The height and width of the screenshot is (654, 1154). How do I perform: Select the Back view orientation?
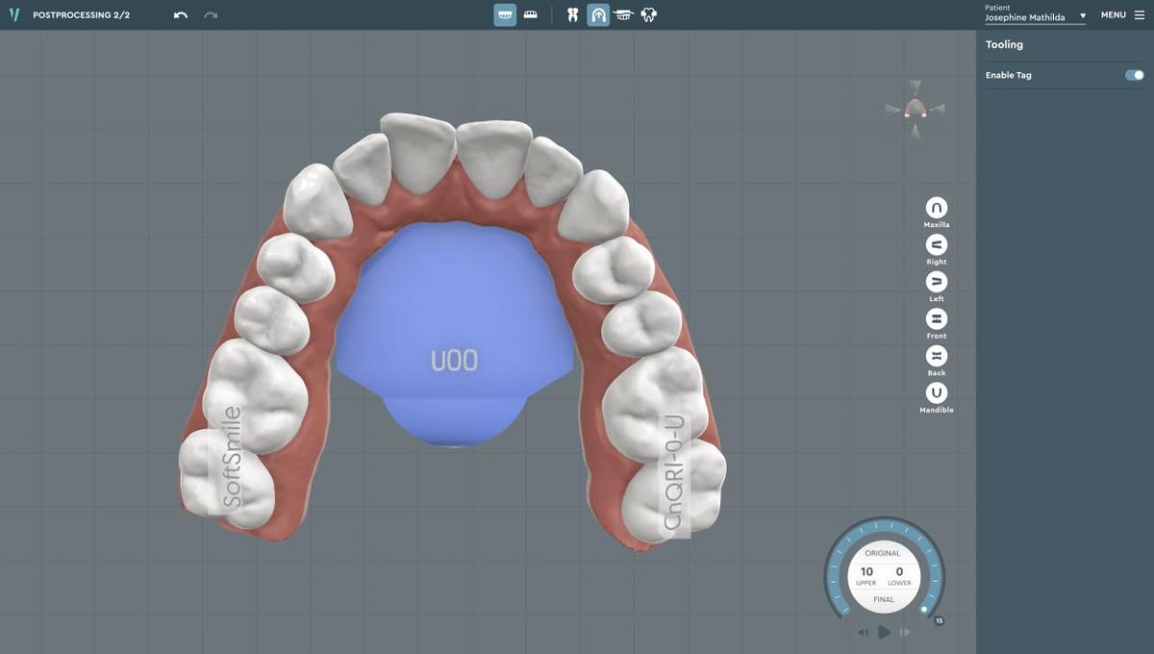point(935,356)
